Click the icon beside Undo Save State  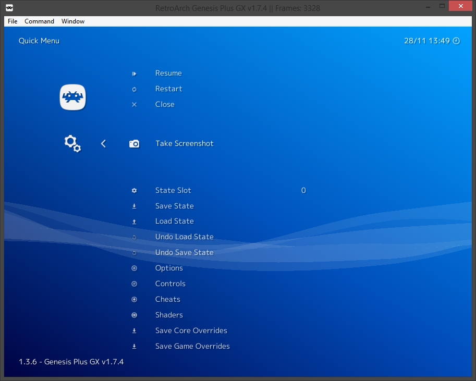point(134,253)
